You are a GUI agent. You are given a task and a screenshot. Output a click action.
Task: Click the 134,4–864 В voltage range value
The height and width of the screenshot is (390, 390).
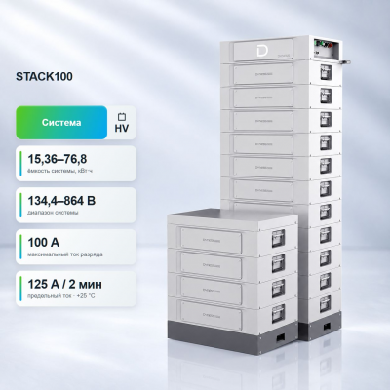[61, 201]
